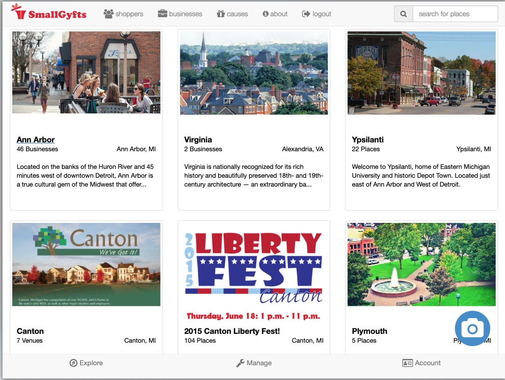Click the blue camera button
The image size is (505, 380).
tap(473, 328)
